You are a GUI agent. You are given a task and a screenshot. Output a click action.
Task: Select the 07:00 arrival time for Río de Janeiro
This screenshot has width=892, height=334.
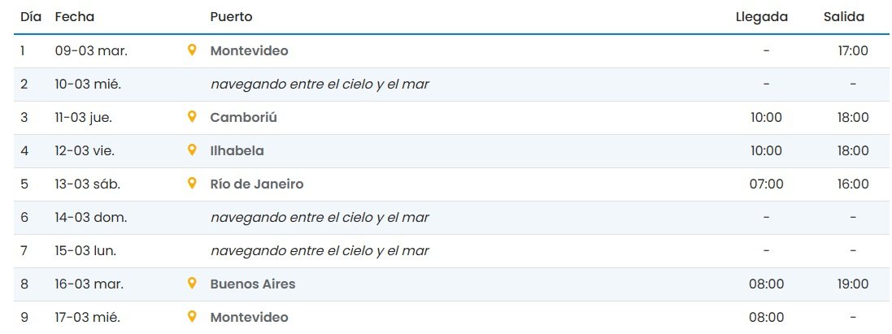click(x=766, y=184)
